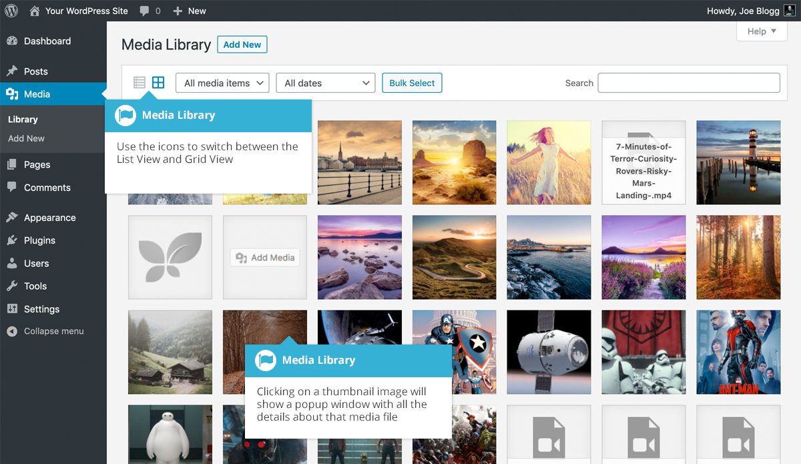801x464 pixels.
Task: Select Add New under Media submenu
Action: 26,138
